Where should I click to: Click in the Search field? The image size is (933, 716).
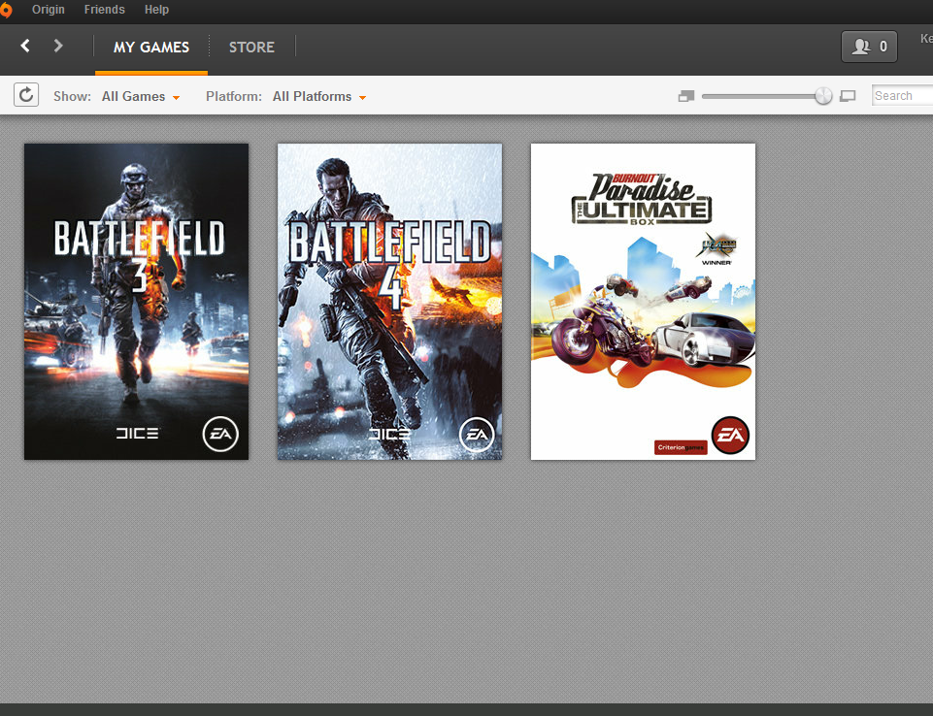pos(902,95)
